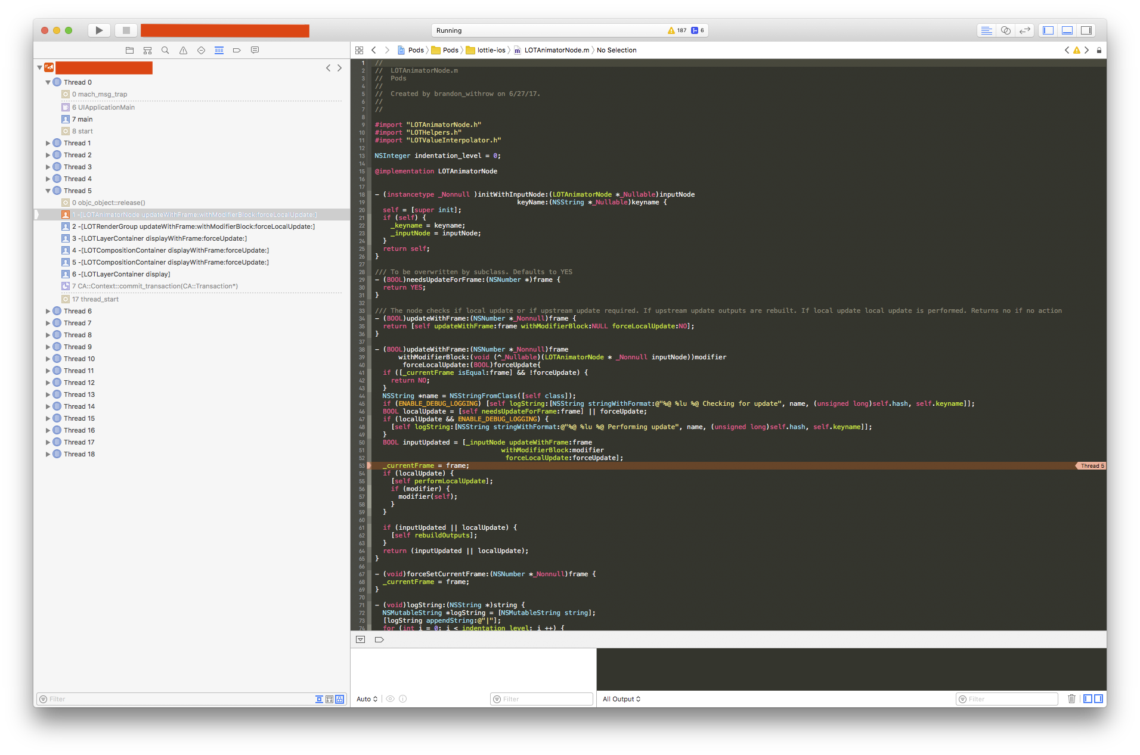This screenshot has height=755, width=1140.
Task: Clear console with trash icon
Action: 1071,699
